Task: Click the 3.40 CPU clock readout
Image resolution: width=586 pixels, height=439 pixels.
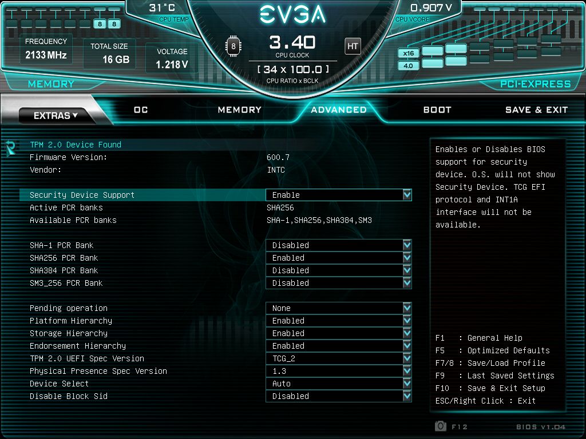Action: click(292, 42)
